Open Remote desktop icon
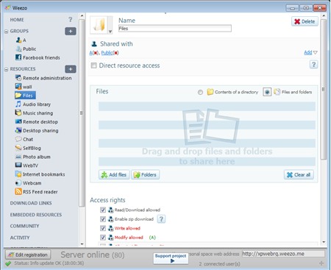The width and height of the screenshot is (331, 270). click(18, 121)
